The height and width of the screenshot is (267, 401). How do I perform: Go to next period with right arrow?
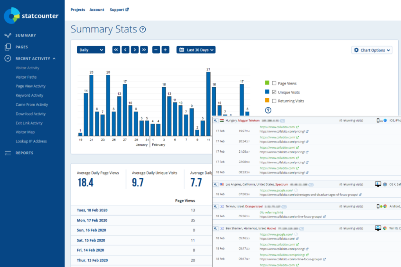[x=135, y=50]
